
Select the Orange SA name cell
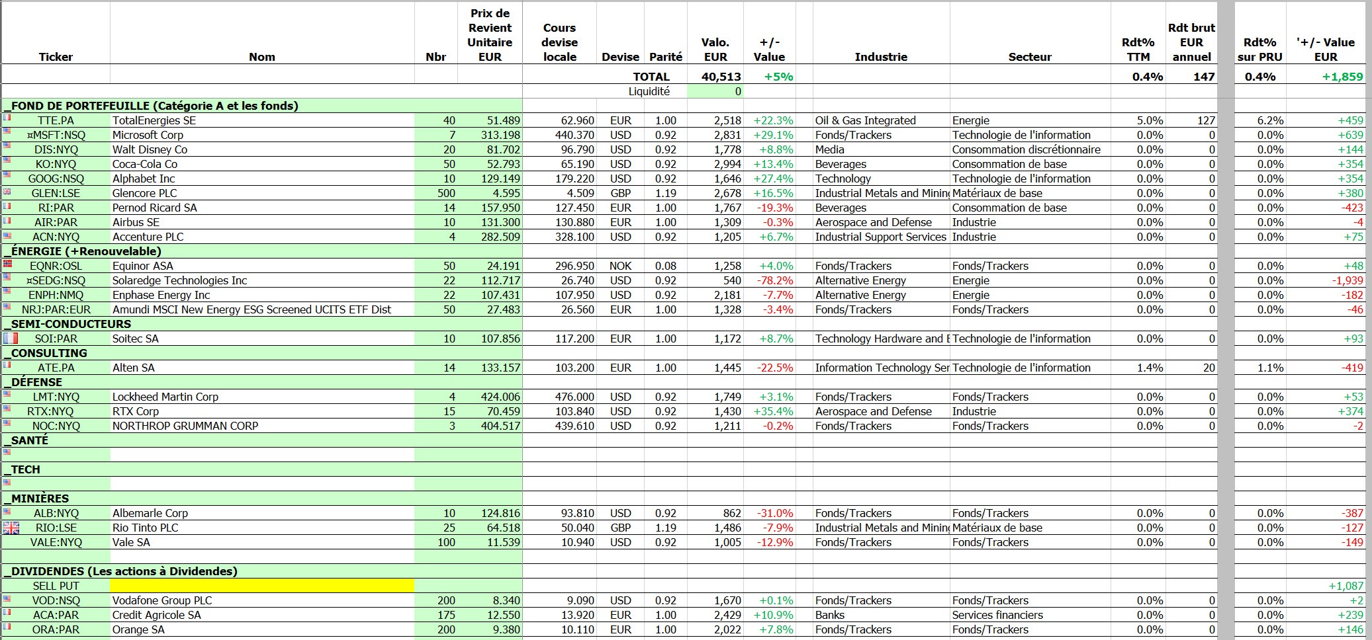click(262, 629)
